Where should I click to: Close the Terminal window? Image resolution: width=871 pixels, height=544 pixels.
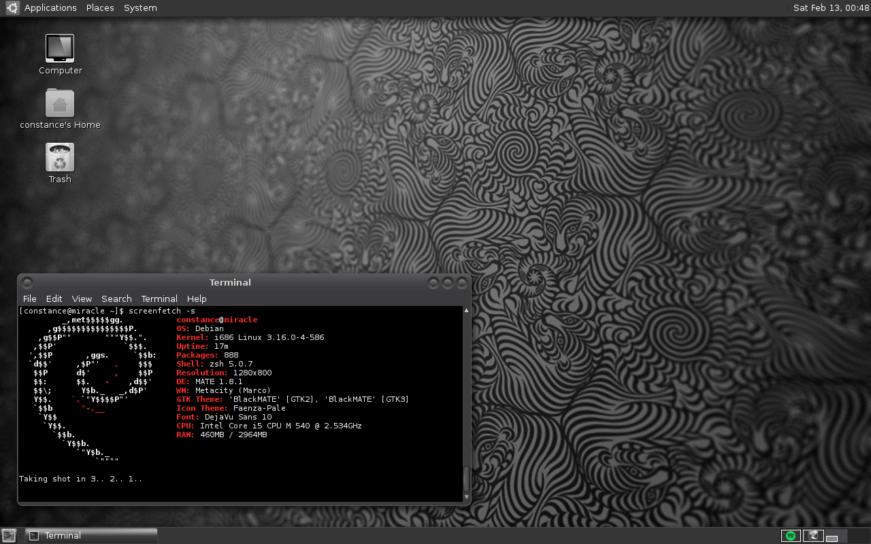tap(462, 283)
